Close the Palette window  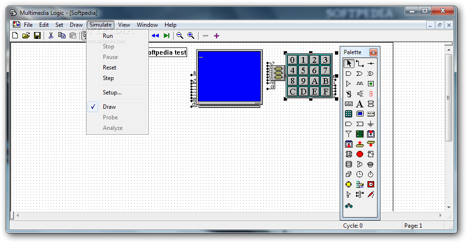[373, 52]
